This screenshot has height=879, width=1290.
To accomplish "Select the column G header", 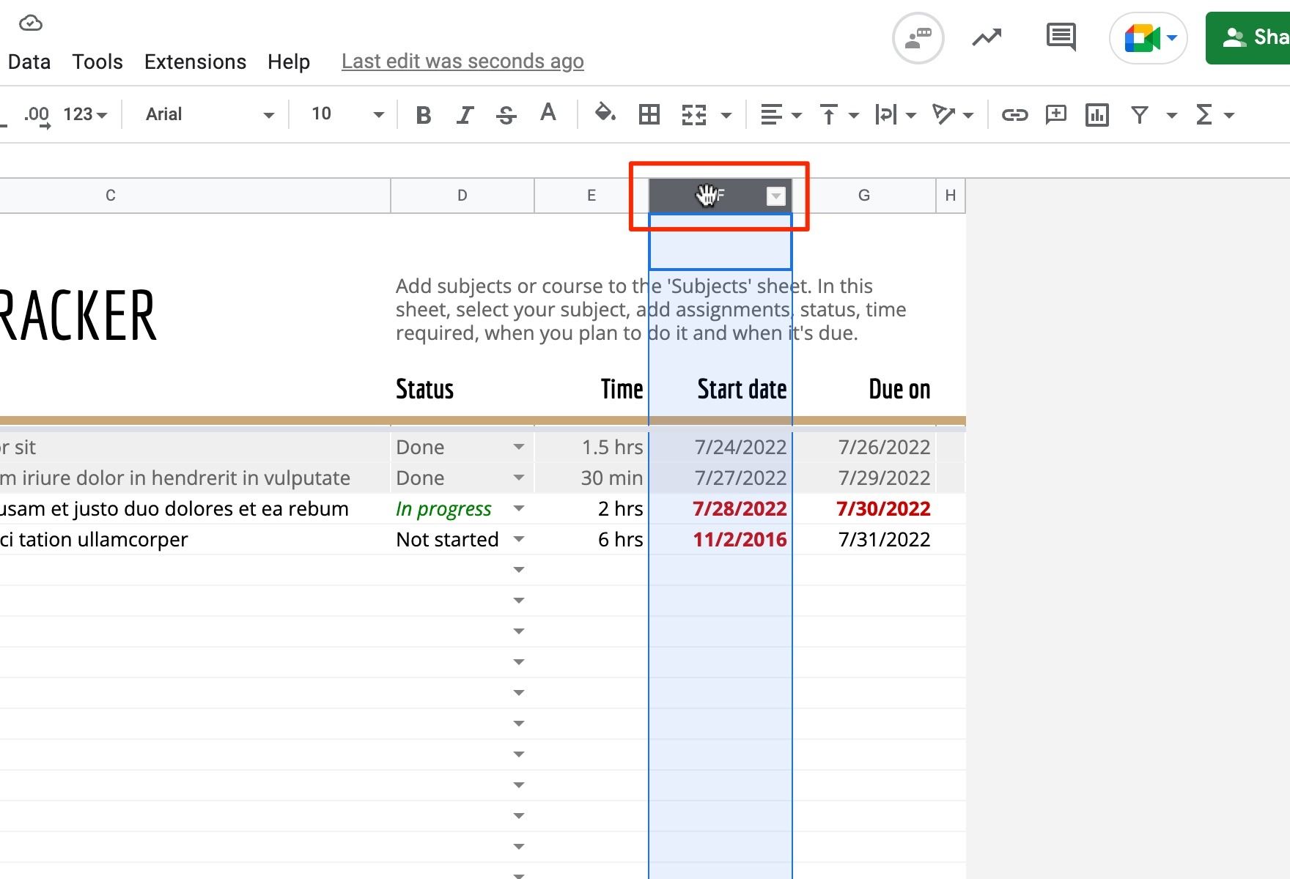I will tap(863, 196).
